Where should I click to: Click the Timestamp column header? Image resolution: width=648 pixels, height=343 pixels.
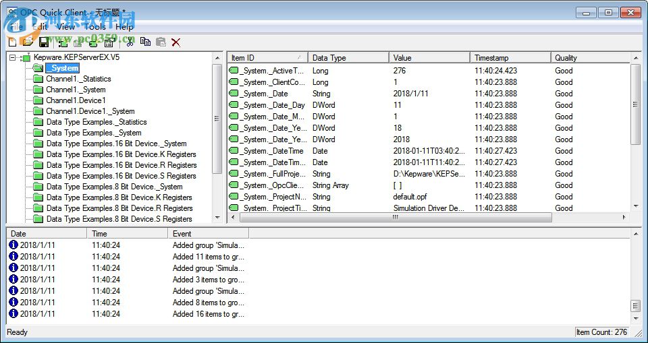510,58
